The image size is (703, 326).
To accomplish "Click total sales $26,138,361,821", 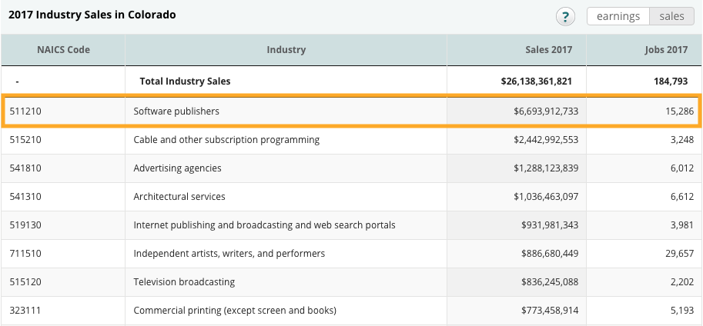I will point(537,81).
